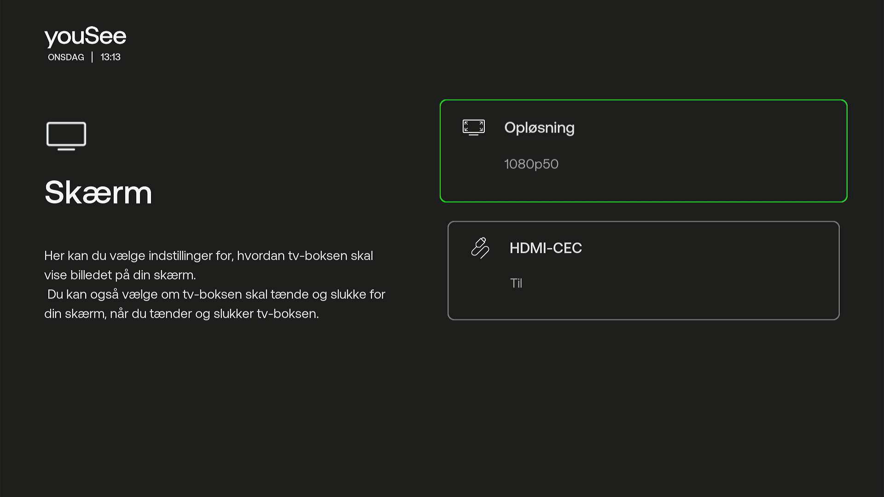Click the line starting 'Du kan også vælge'
The width and height of the screenshot is (884, 497).
click(215, 295)
